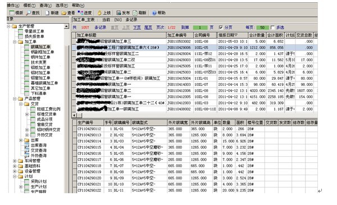Enable the 多选 multi-select checkbox
The image size is (337, 205).
pos(272,28)
